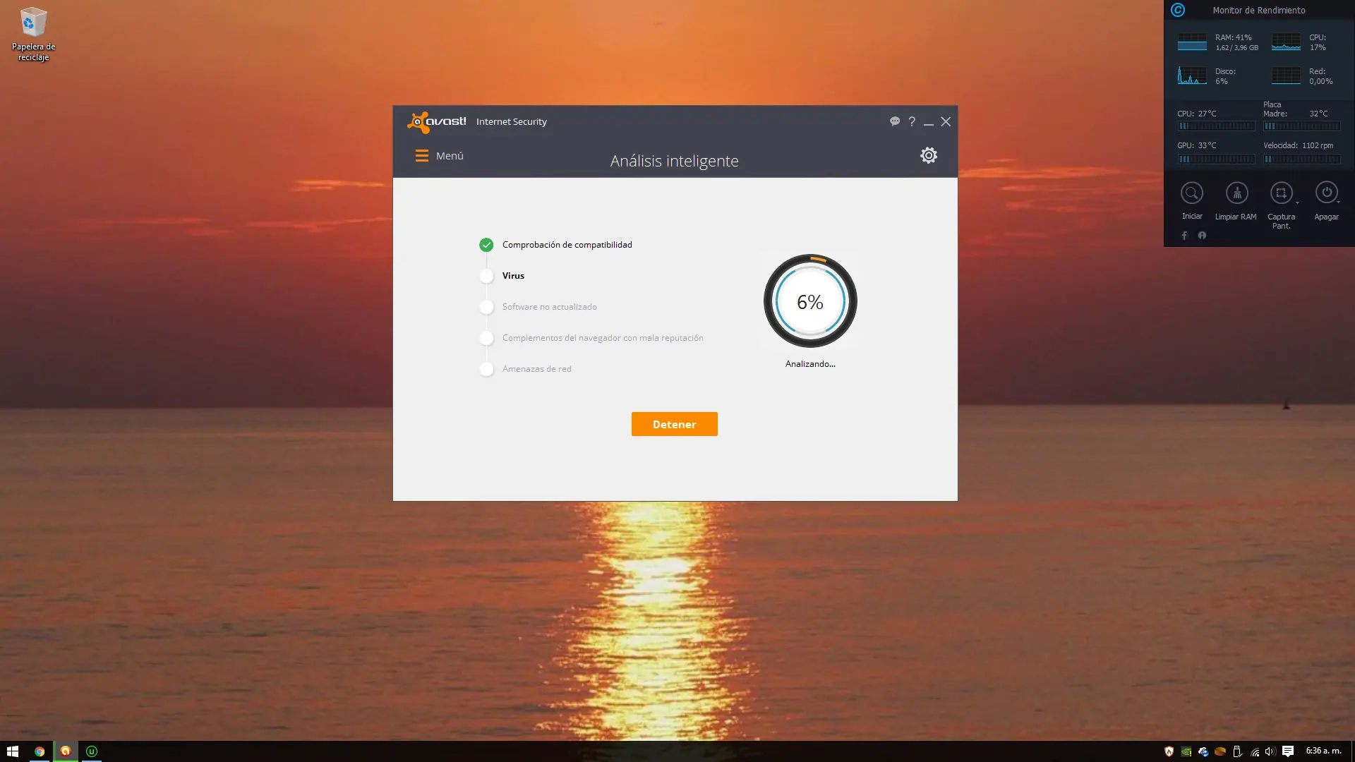Select the Virus scan stage circle

(x=486, y=276)
